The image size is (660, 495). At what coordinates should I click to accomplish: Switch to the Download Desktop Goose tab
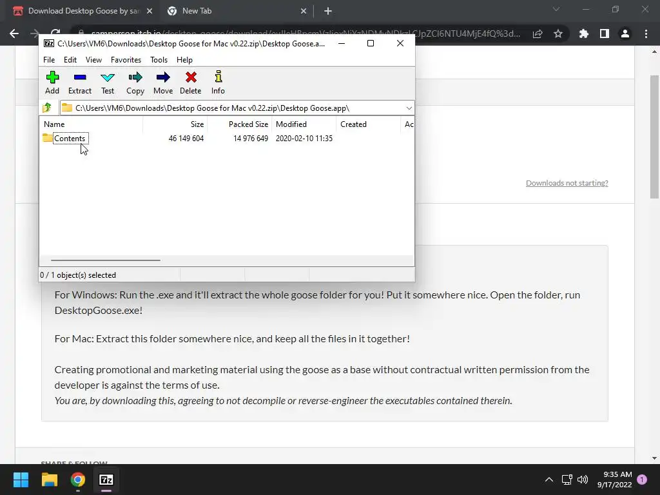[83, 11]
